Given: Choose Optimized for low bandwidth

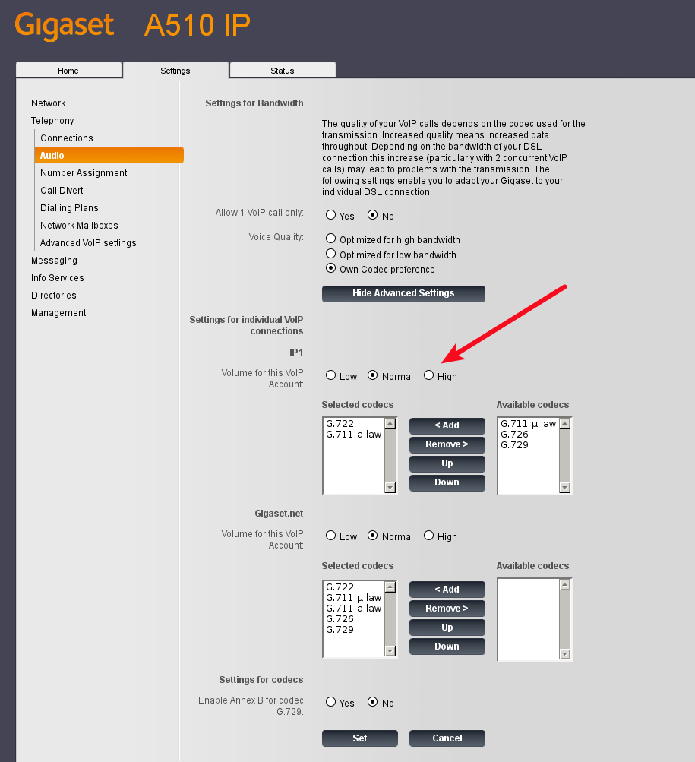Looking at the screenshot, I should pyautogui.click(x=331, y=253).
